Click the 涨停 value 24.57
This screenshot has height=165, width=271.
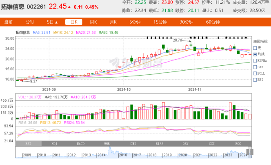[x=194, y=2]
